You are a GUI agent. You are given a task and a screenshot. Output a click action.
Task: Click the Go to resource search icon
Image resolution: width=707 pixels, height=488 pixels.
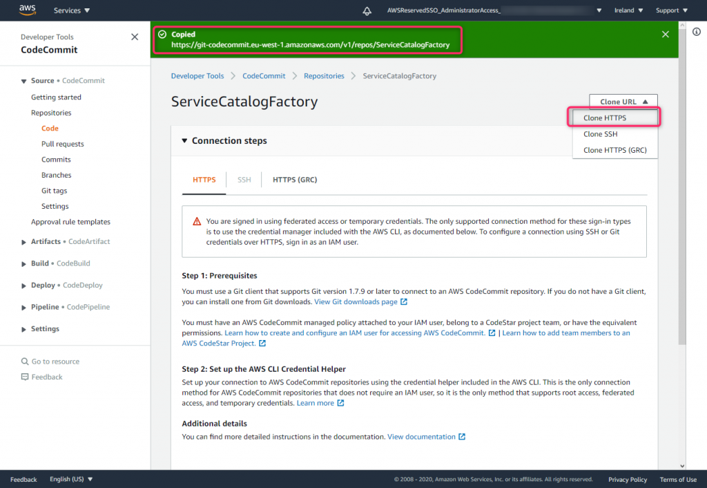click(x=25, y=361)
